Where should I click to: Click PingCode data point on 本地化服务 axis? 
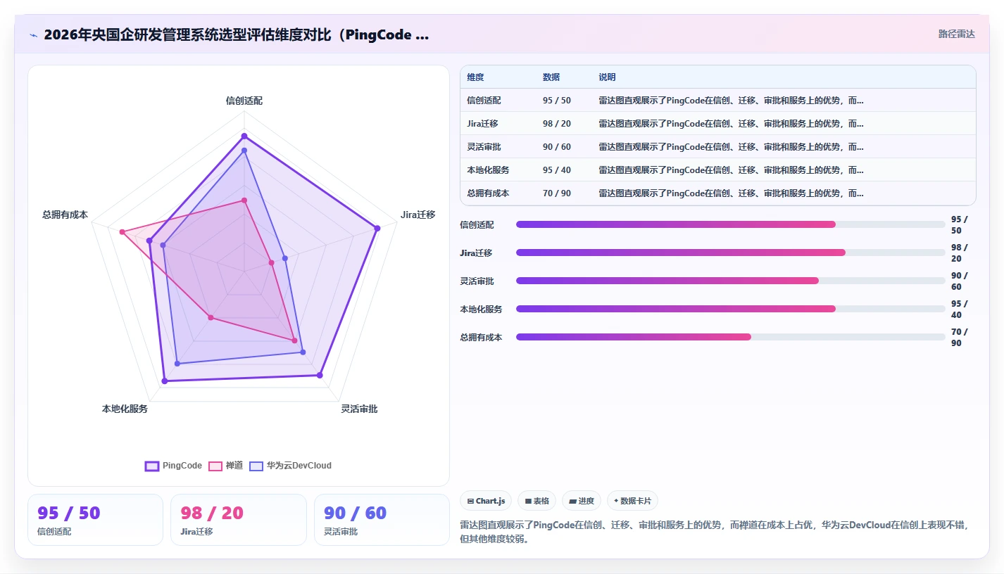pyautogui.click(x=165, y=381)
